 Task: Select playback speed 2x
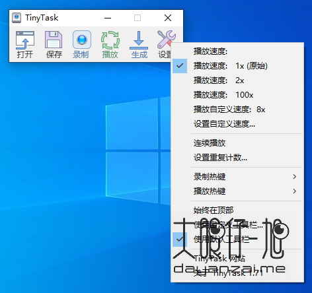[237, 81]
